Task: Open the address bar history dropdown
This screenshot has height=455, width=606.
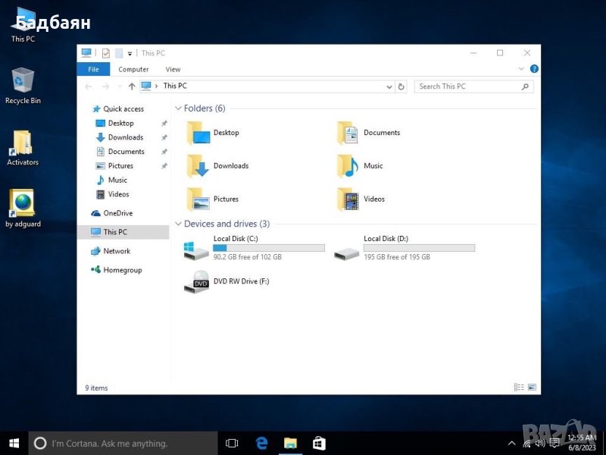Action: click(x=390, y=86)
